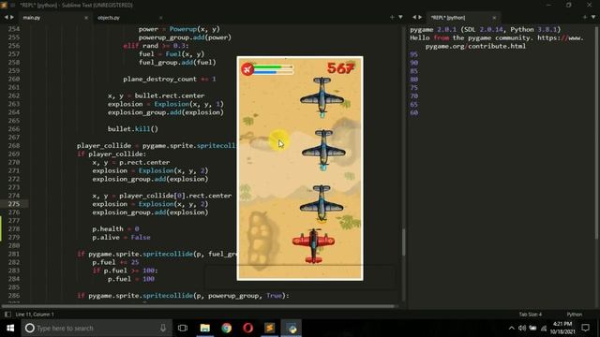Click the blue fuel bar in game
The height and width of the screenshot is (337, 600).
273,72
